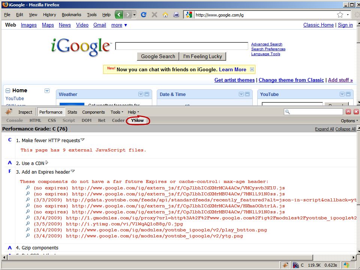Open the Language Tools link
This screenshot has width=360, height=270.
point(265,54)
